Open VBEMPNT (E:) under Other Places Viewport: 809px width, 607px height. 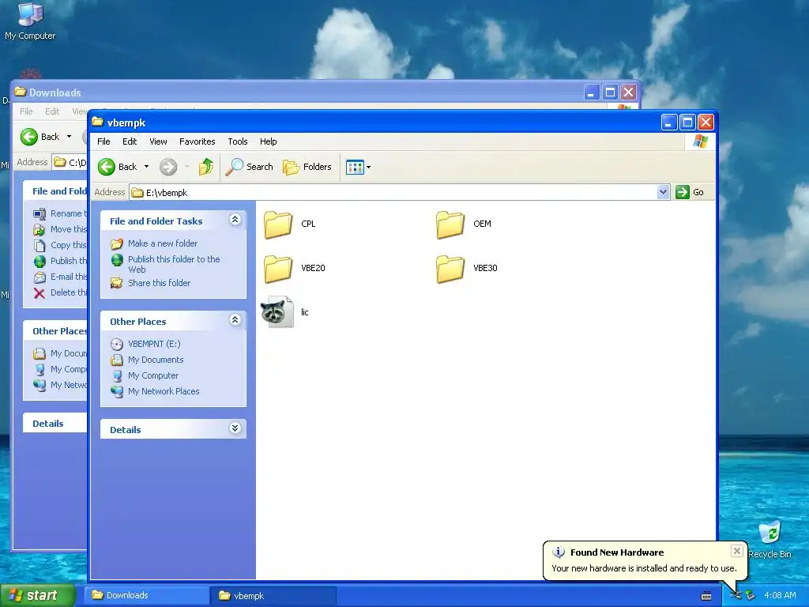[154, 344]
